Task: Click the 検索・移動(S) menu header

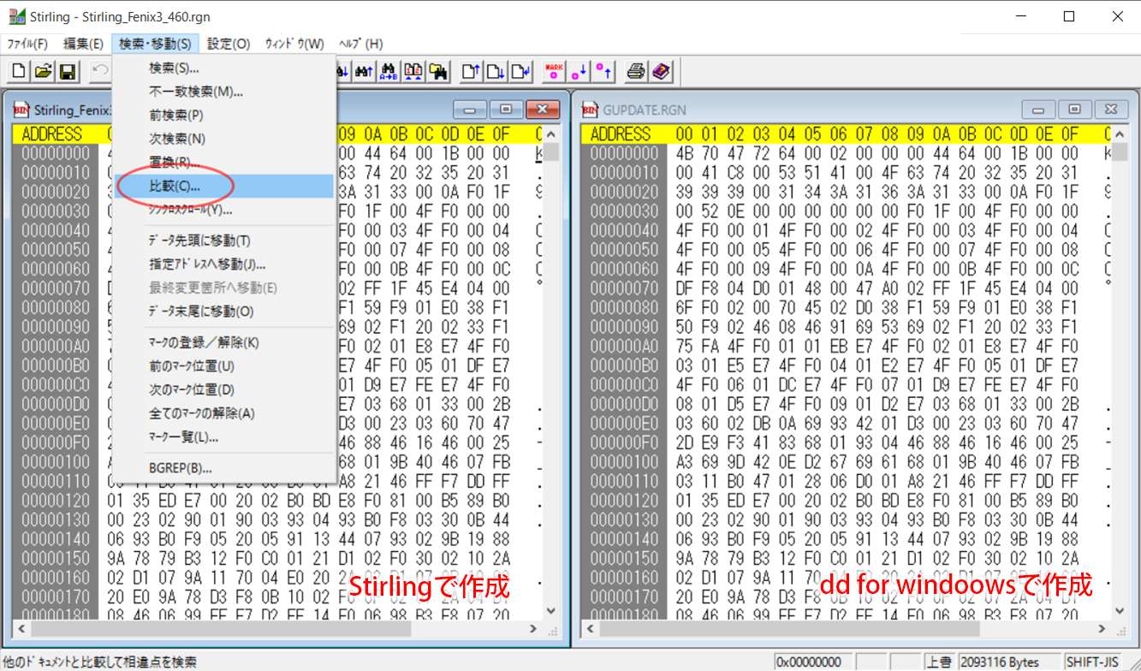Action: point(155,44)
